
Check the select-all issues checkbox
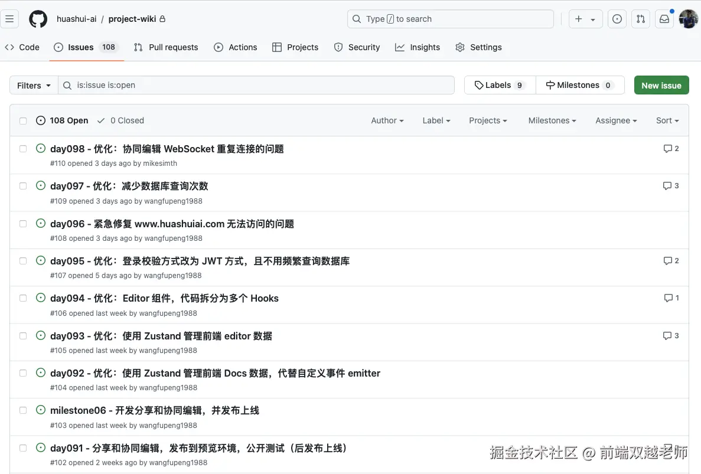click(x=22, y=120)
